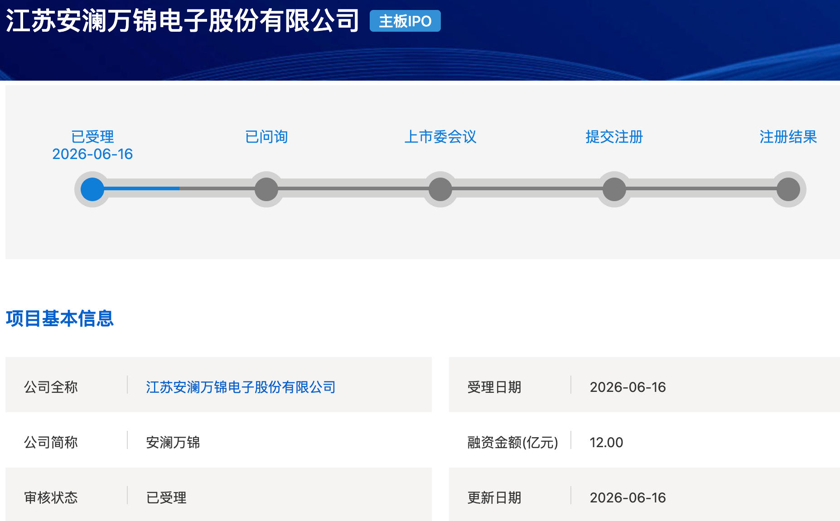Click the 受理日期 field label
Screen dimensions: 840x521
[494, 387]
